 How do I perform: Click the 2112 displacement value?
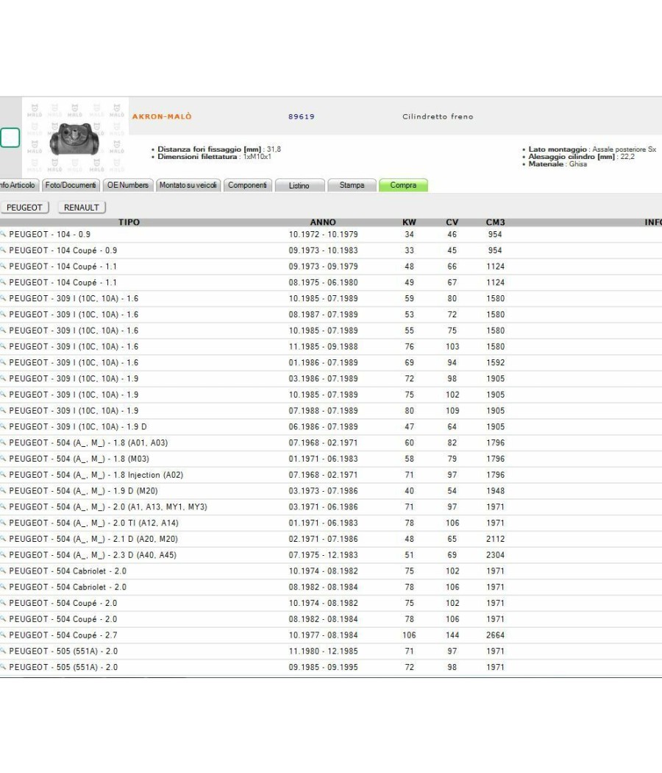(x=496, y=539)
